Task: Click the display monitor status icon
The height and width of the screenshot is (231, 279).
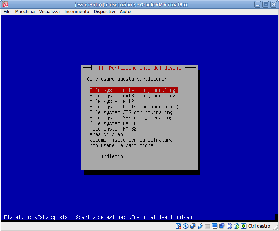Action: (214, 226)
